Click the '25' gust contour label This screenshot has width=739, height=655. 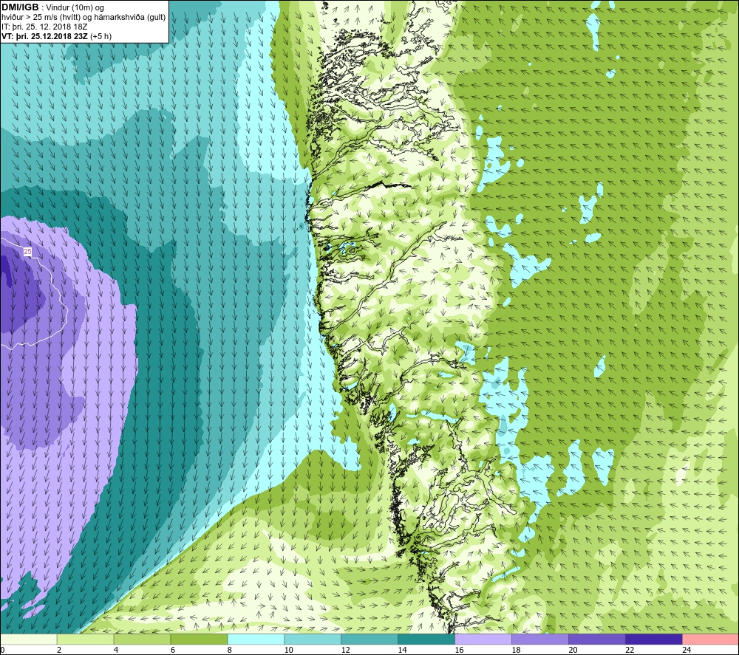click(x=27, y=252)
